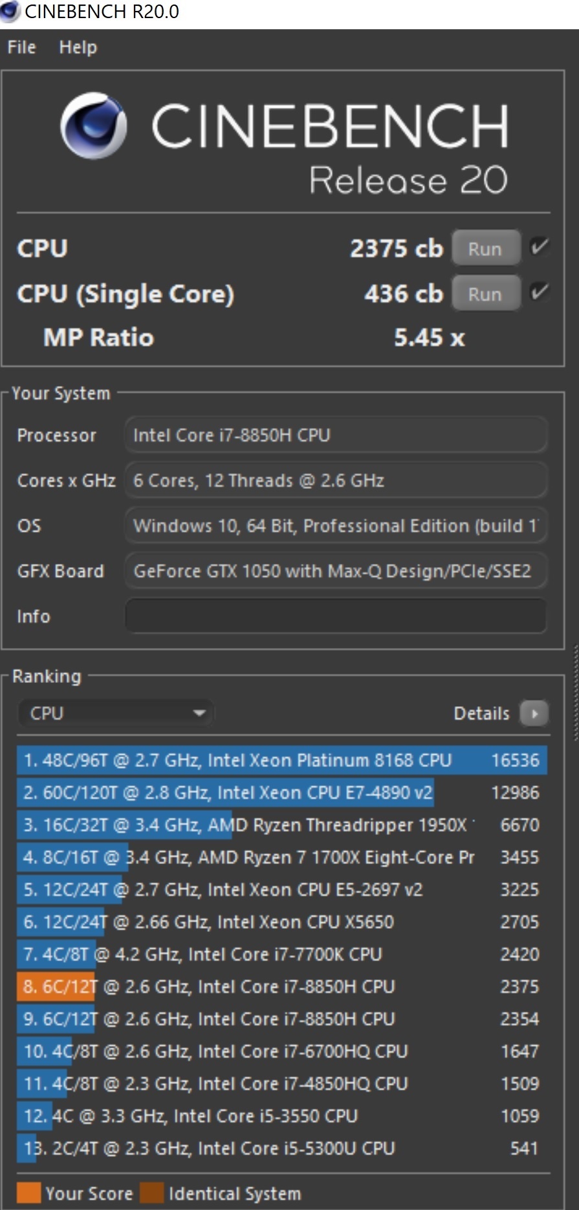
Task: Click the Processor field showing i7-8850H
Action: (335, 435)
